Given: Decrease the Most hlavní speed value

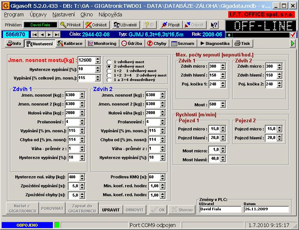Looking at the screenshot, I should [x=223, y=161].
